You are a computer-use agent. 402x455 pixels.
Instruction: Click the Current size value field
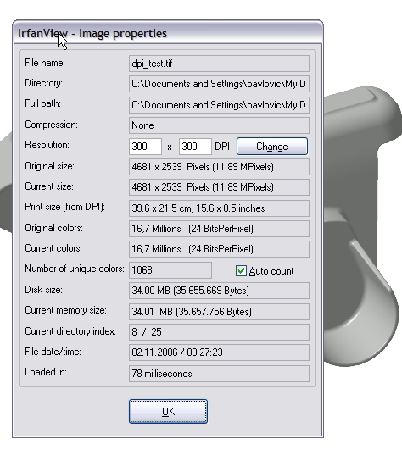click(219, 187)
